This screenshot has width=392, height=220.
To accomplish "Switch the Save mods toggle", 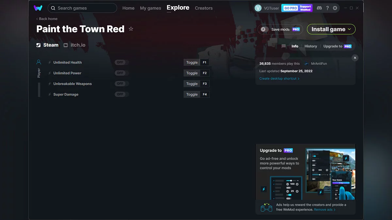I will (264, 29).
